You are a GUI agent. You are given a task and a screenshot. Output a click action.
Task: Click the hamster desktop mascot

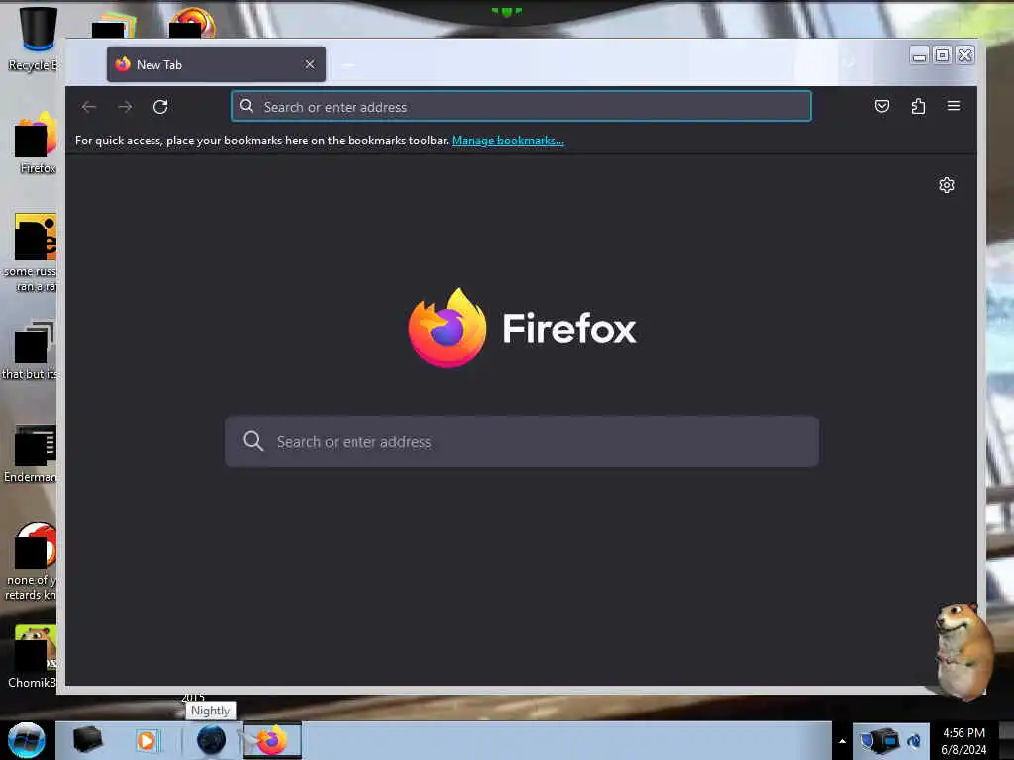pyautogui.click(x=963, y=649)
